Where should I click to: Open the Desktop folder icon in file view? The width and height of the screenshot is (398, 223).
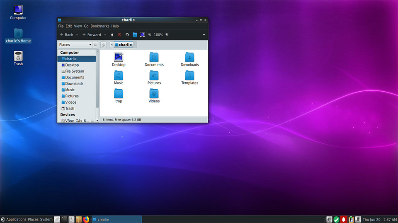(x=119, y=59)
